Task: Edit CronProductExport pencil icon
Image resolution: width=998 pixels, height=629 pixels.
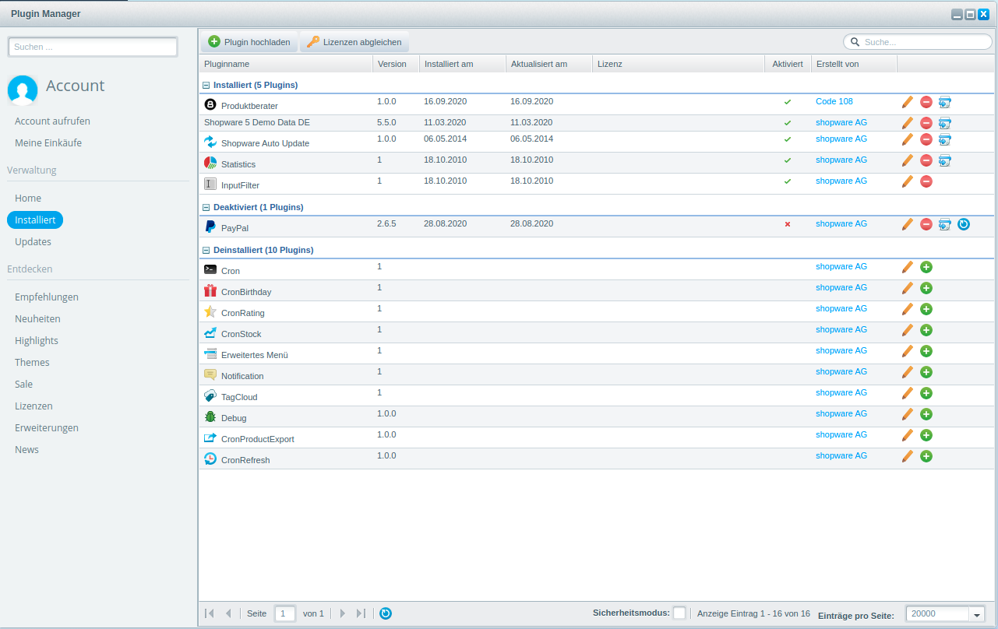Action: click(907, 435)
